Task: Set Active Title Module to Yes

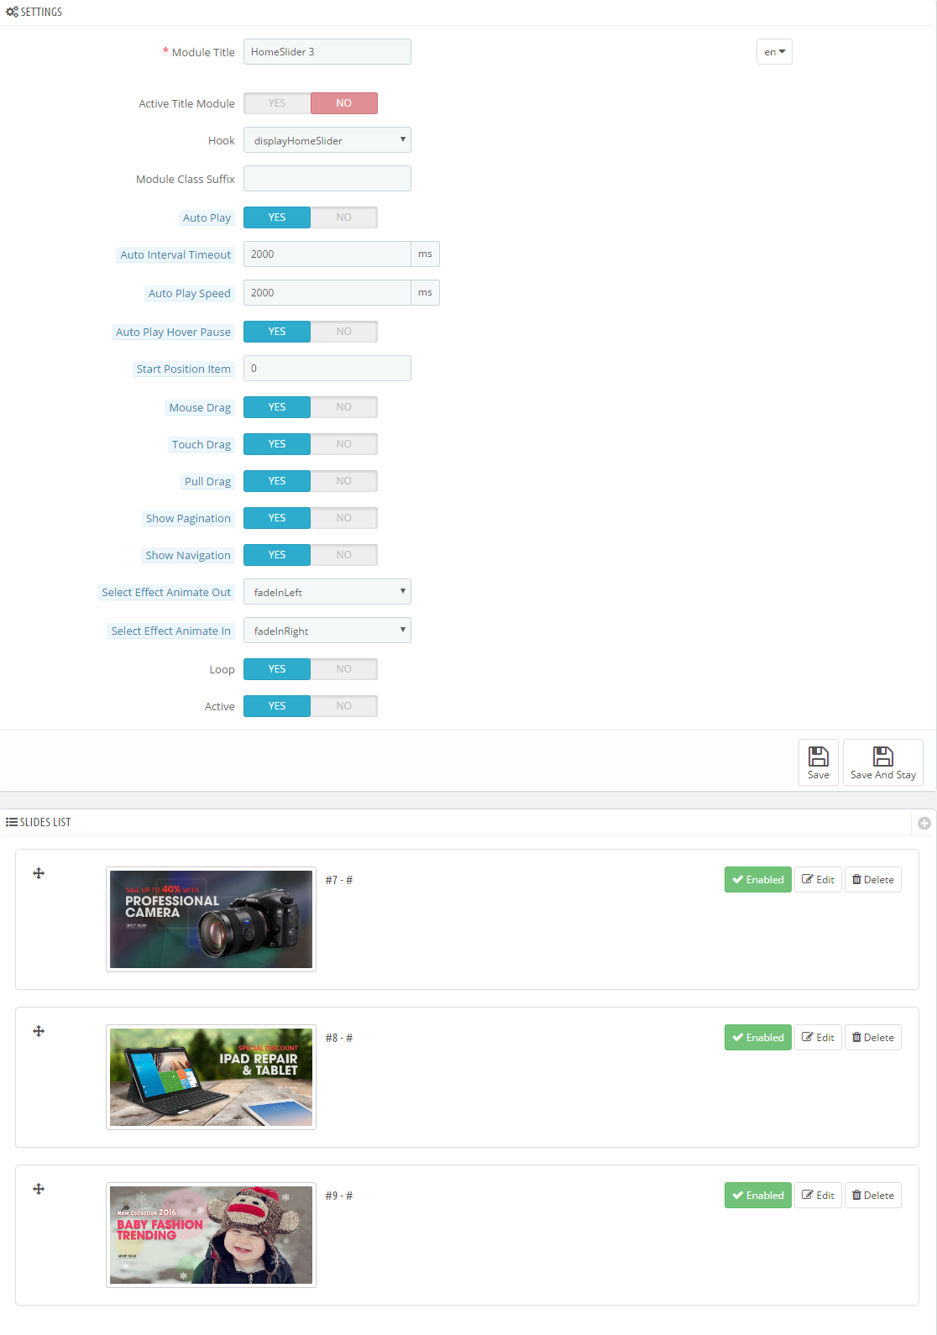Action: tap(277, 103)
